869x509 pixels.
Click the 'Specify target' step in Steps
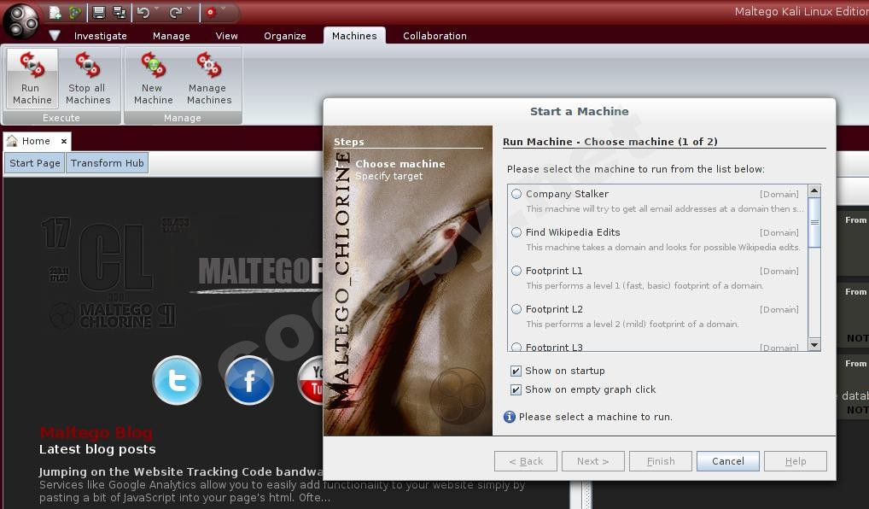coord(388,176)
